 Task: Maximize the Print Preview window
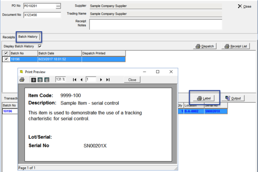[x=158, y=72]
